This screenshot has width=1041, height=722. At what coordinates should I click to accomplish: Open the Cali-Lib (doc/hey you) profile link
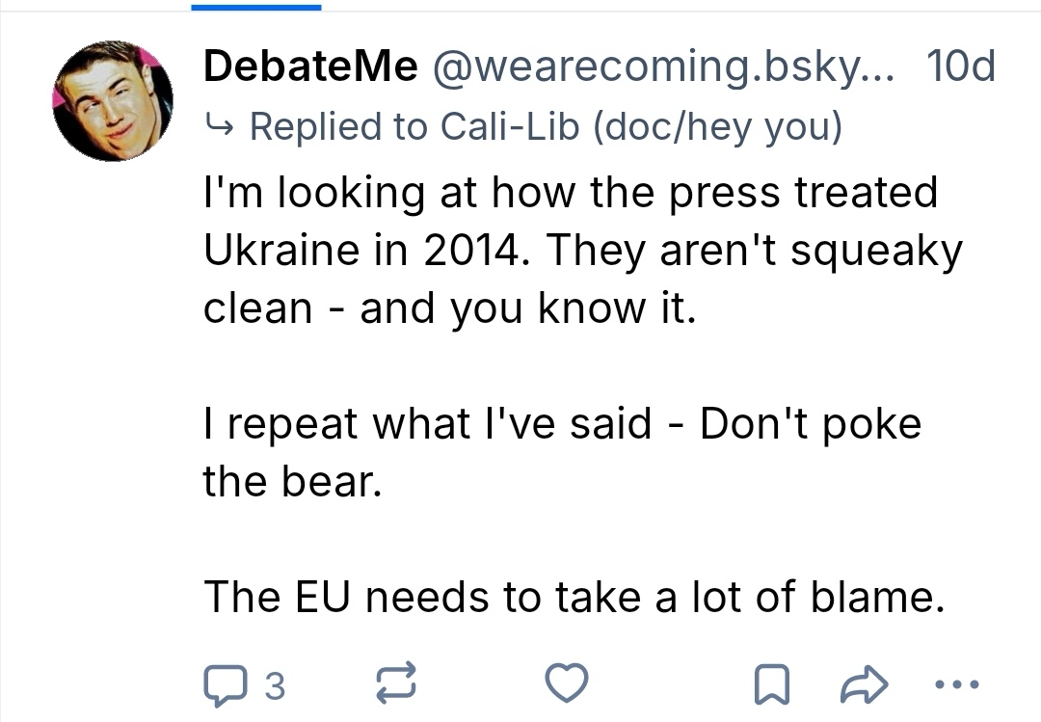[642, 126]
